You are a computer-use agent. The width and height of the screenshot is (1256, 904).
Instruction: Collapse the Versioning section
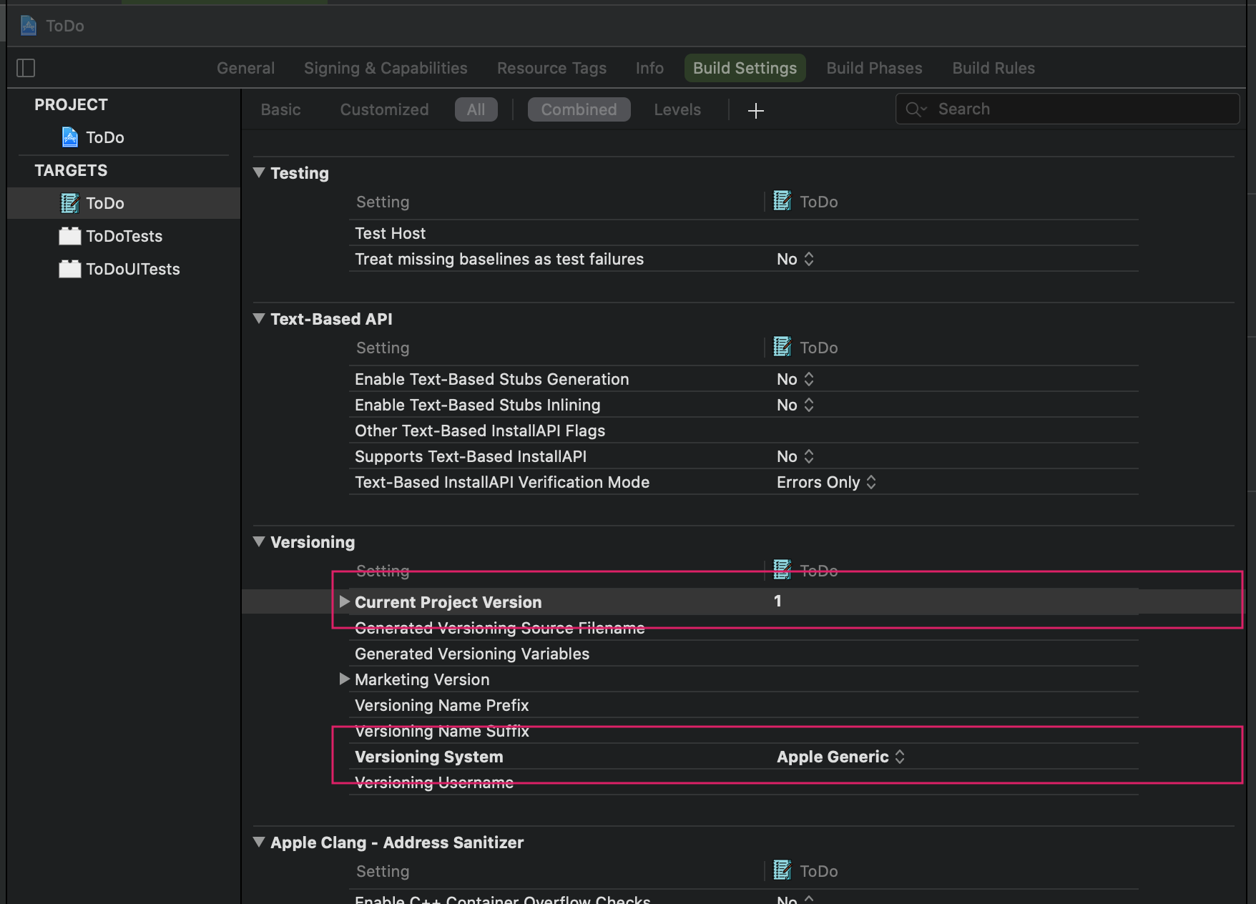pyautogui.click(x=259, y=541)
